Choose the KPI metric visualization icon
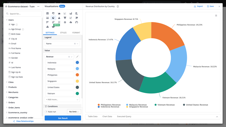The width and height of the screenshot is (226, 127). click(59, 22)
